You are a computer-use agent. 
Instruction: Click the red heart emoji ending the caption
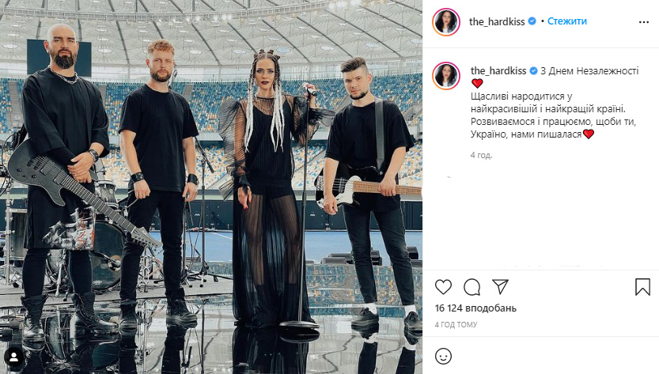coord(589,134)
